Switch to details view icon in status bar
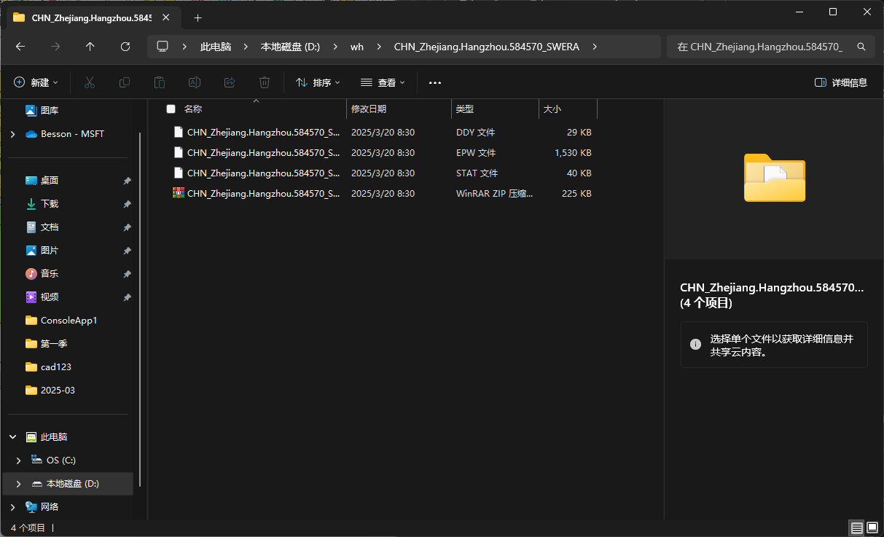Image resolution: width=884 pixels, height=537 pixels. point(856,528)
